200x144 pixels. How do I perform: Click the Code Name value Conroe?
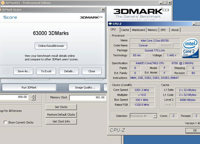point(143,45)
